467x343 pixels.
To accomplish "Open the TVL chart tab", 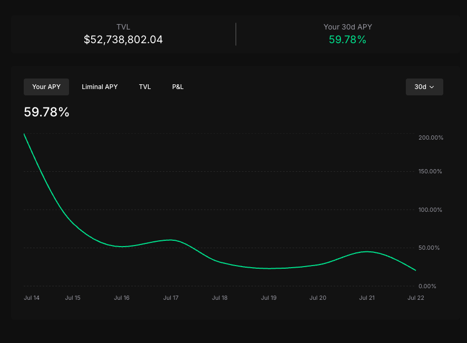I will tap(145, 87).
